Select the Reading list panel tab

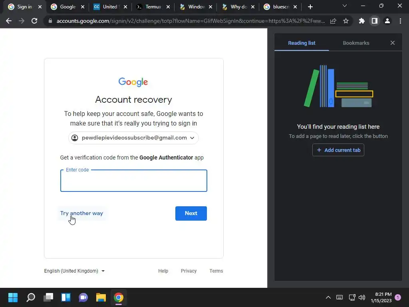302,43
